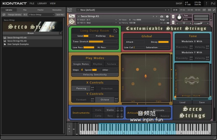Click the Manage Libraries button
Viewport: 217px width, 140px height.
15,15
